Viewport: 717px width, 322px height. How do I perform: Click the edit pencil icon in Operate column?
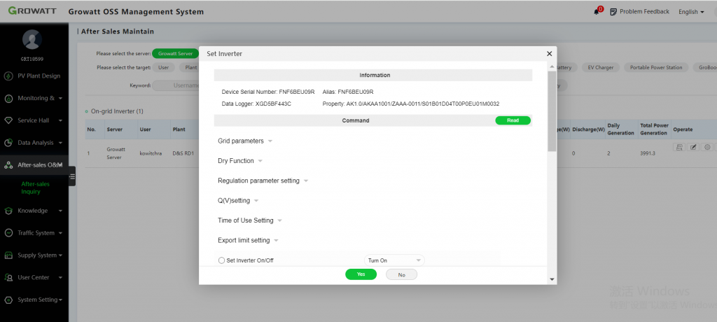pos(693,147)
